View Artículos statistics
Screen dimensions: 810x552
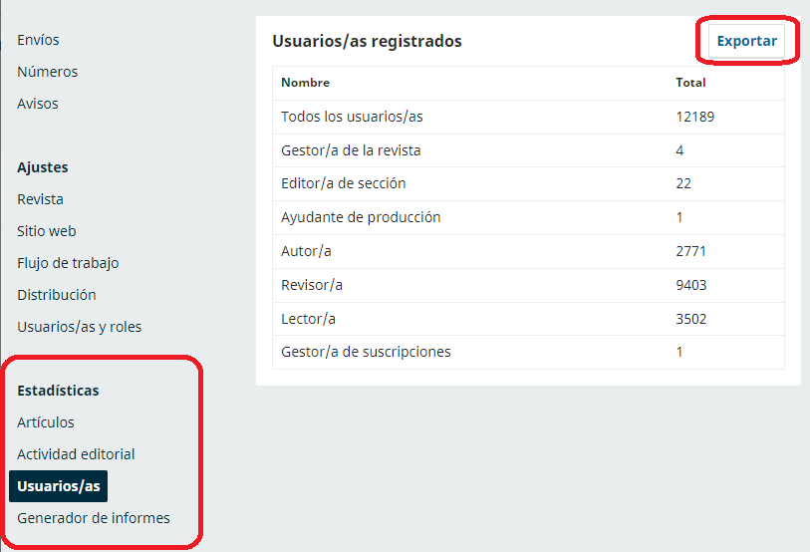point(46,422)
